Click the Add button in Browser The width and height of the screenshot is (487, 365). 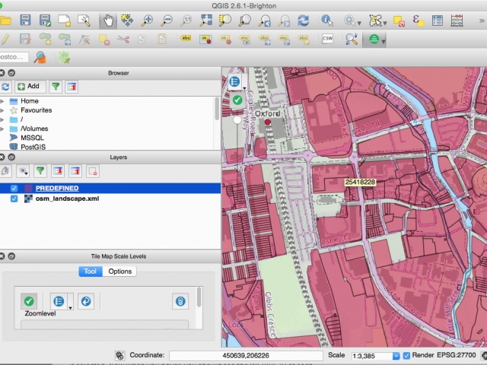[30, 87]
